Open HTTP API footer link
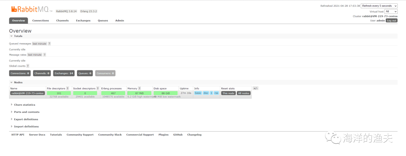 pos(18,135)
